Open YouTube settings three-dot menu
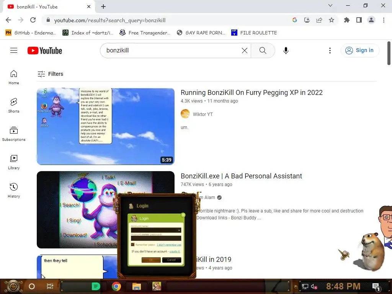Image resolution: width=392 pixels, height=294 pixels. tap(330, 51)
